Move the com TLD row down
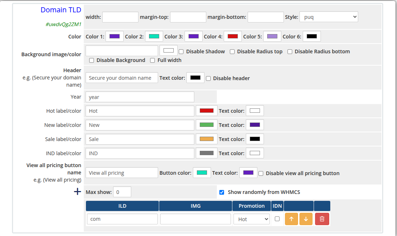This screenshot has width=397, height=236. pos(306,219)
